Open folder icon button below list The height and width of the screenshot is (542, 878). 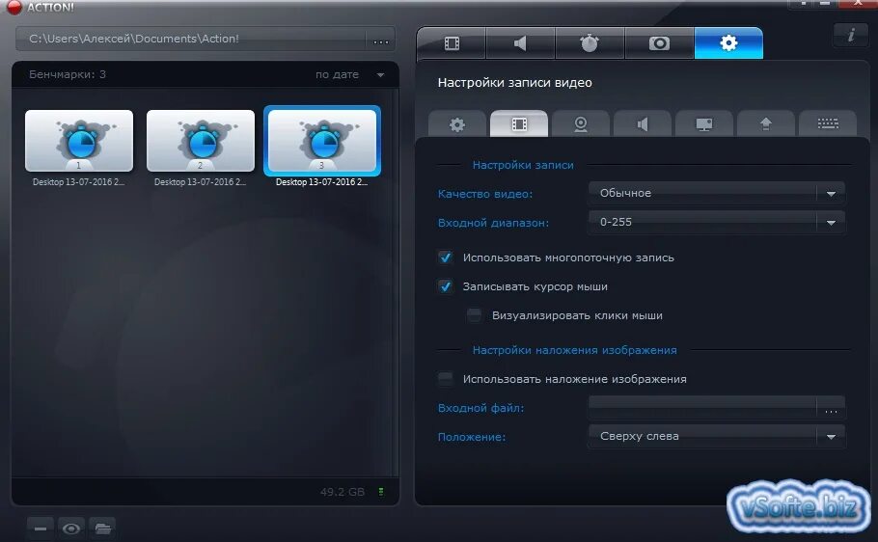click(x=102, y=528)
